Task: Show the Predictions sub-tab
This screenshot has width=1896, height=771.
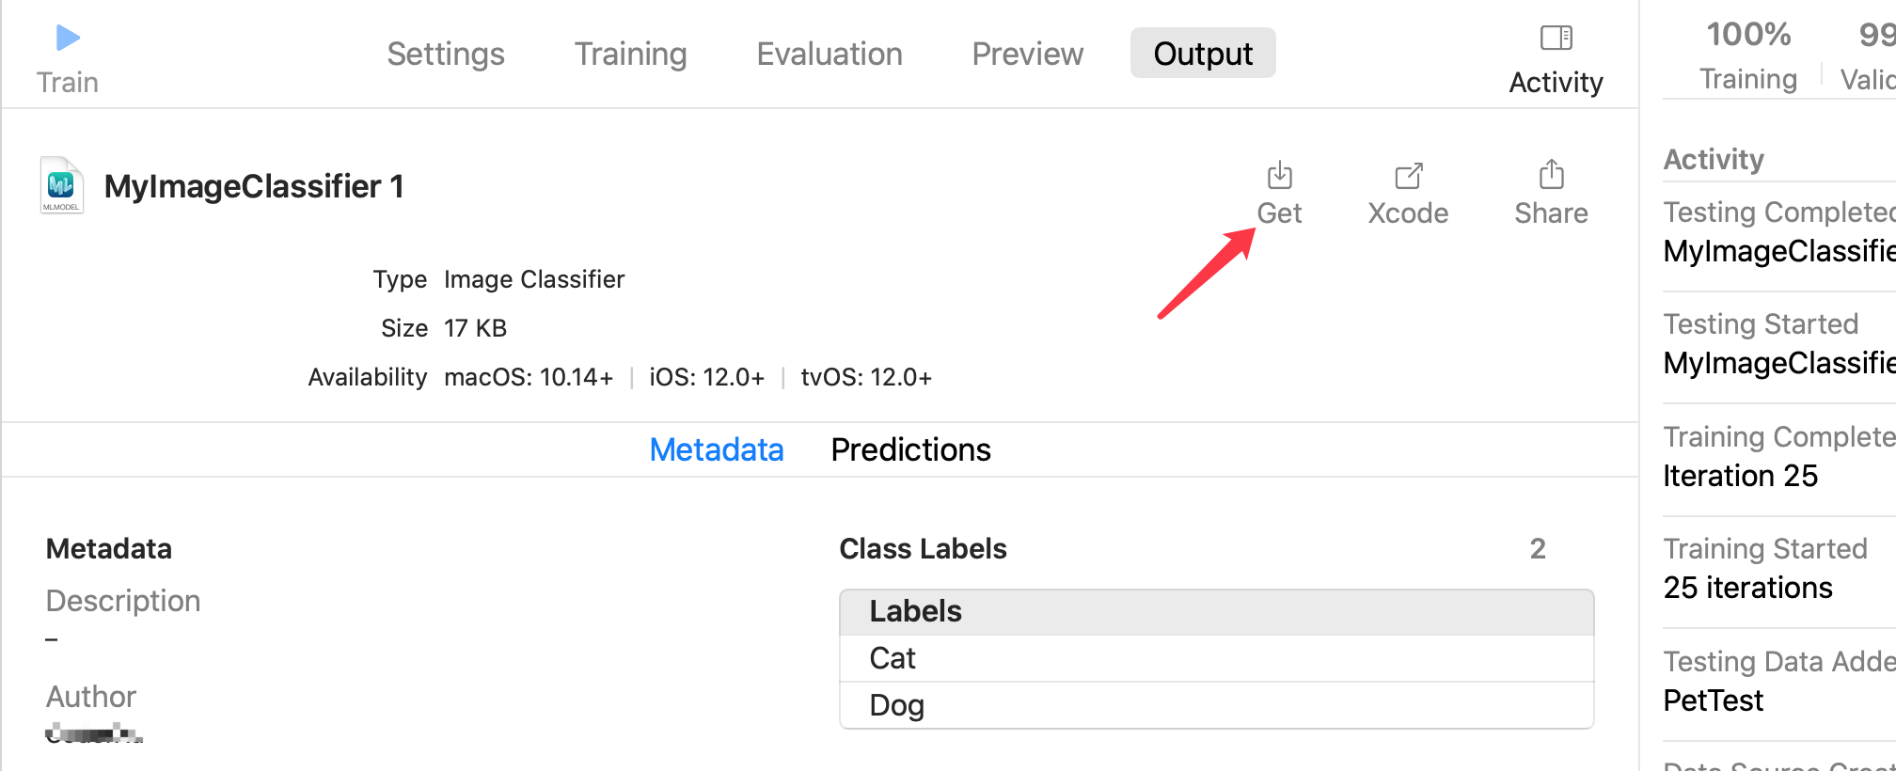Action: pyautogui.click(x=910, y=449)
